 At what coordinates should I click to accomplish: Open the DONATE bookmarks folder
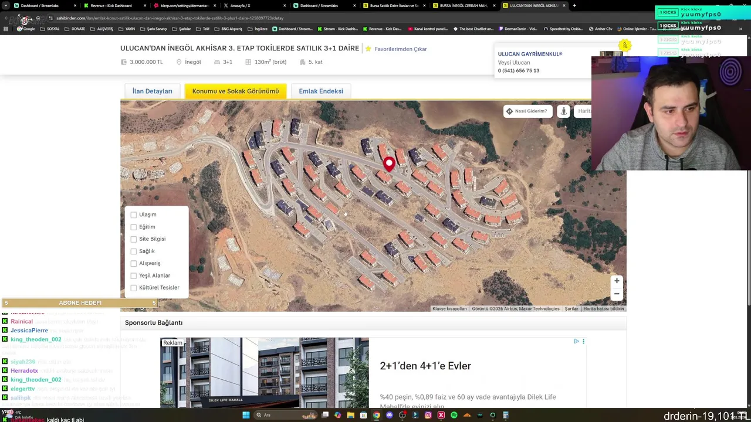[75, 29]
